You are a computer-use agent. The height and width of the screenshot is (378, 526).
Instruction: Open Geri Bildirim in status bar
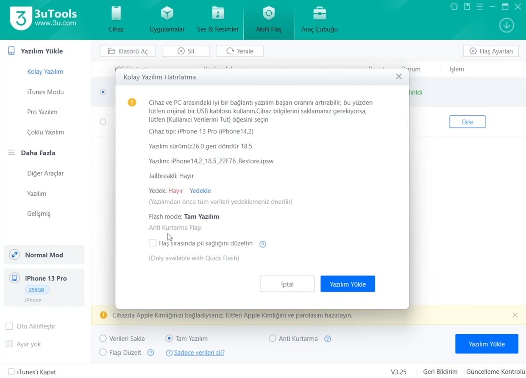click(440, 372)
